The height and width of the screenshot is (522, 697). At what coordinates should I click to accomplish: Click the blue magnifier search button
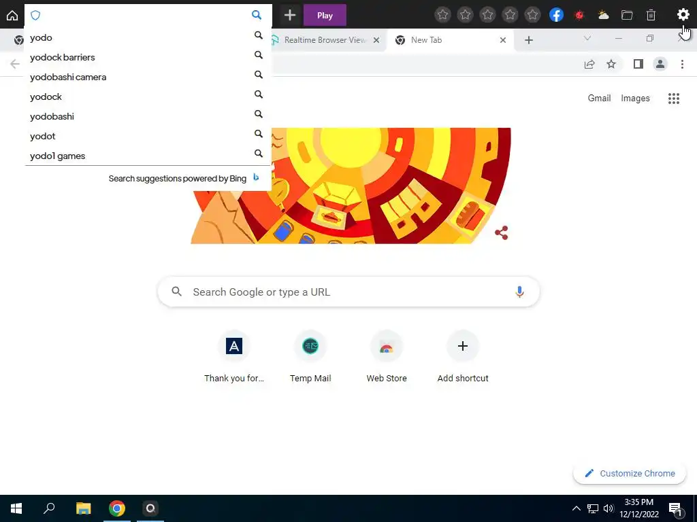coord(257,15)
